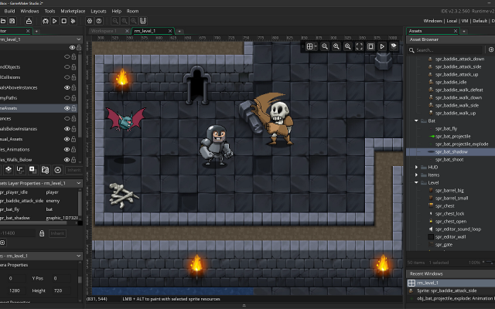Open game options gear icon in toolbar

click(90, 21)
